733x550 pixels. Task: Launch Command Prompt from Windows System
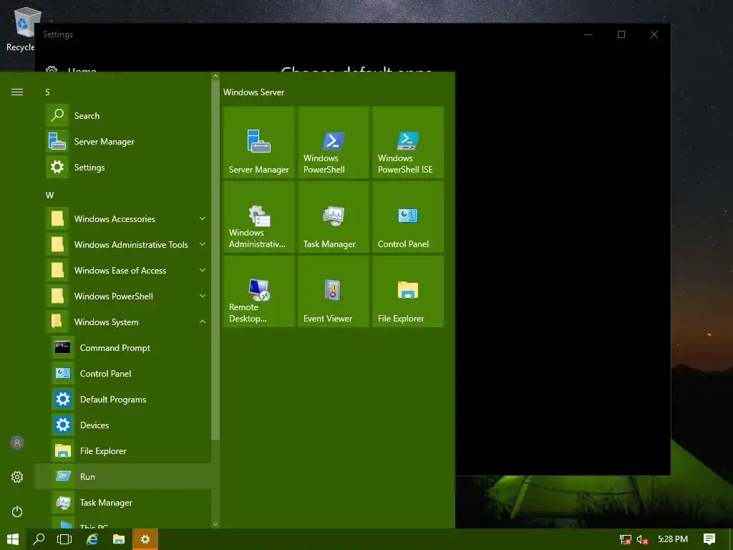point(122,347)
